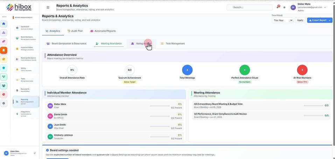Click the red At-Risk Members circle

click(302, 70)
